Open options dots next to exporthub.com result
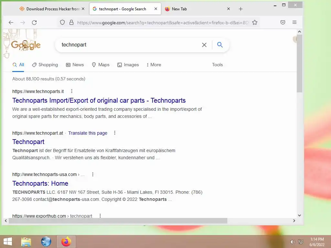 [100, 215]
